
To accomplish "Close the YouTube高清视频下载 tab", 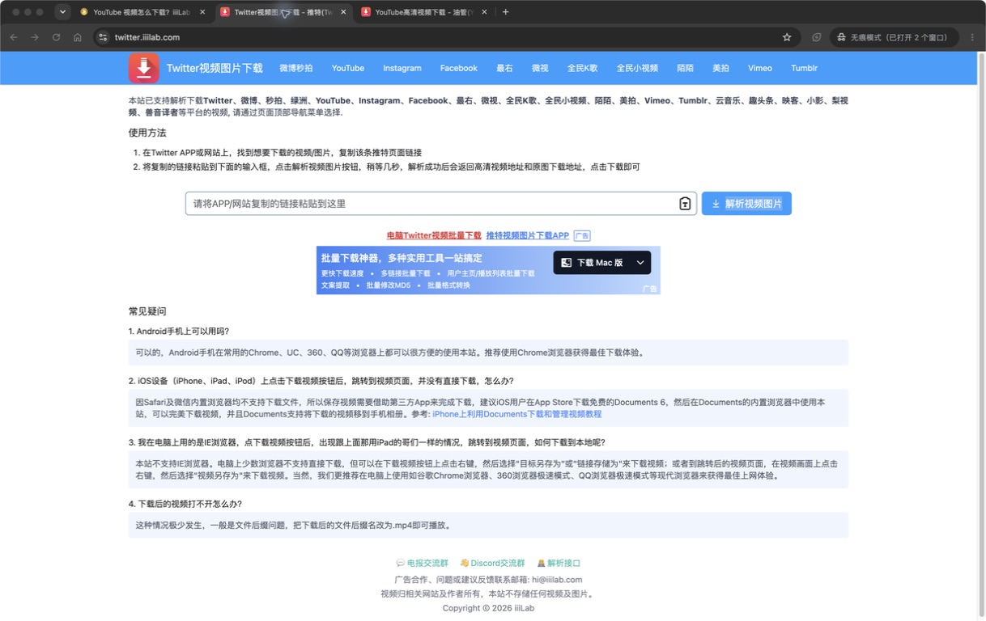I will (484, 12).
